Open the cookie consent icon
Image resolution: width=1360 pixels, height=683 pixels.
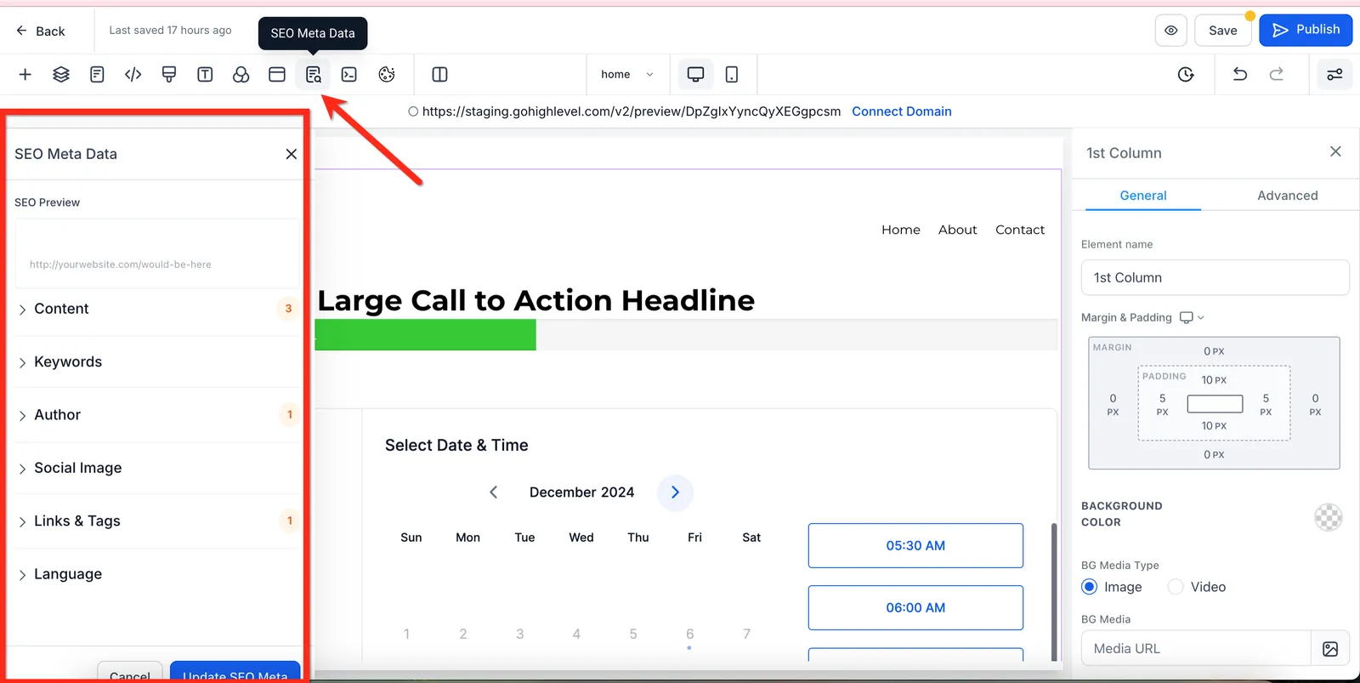[x=387, y=75]
